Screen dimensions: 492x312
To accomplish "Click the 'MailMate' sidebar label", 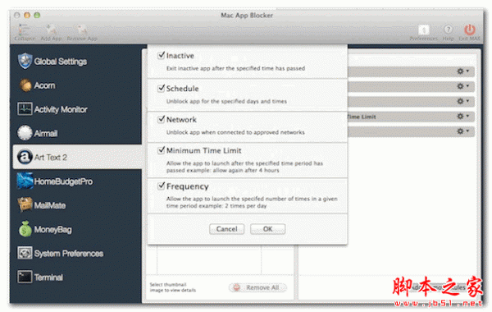I will click(50, 205).
